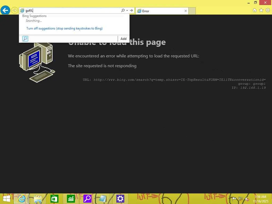Viewport: 272px width, 204px height.
Task: Click the Searching... suggestion text
Action: tap(34, 21)
